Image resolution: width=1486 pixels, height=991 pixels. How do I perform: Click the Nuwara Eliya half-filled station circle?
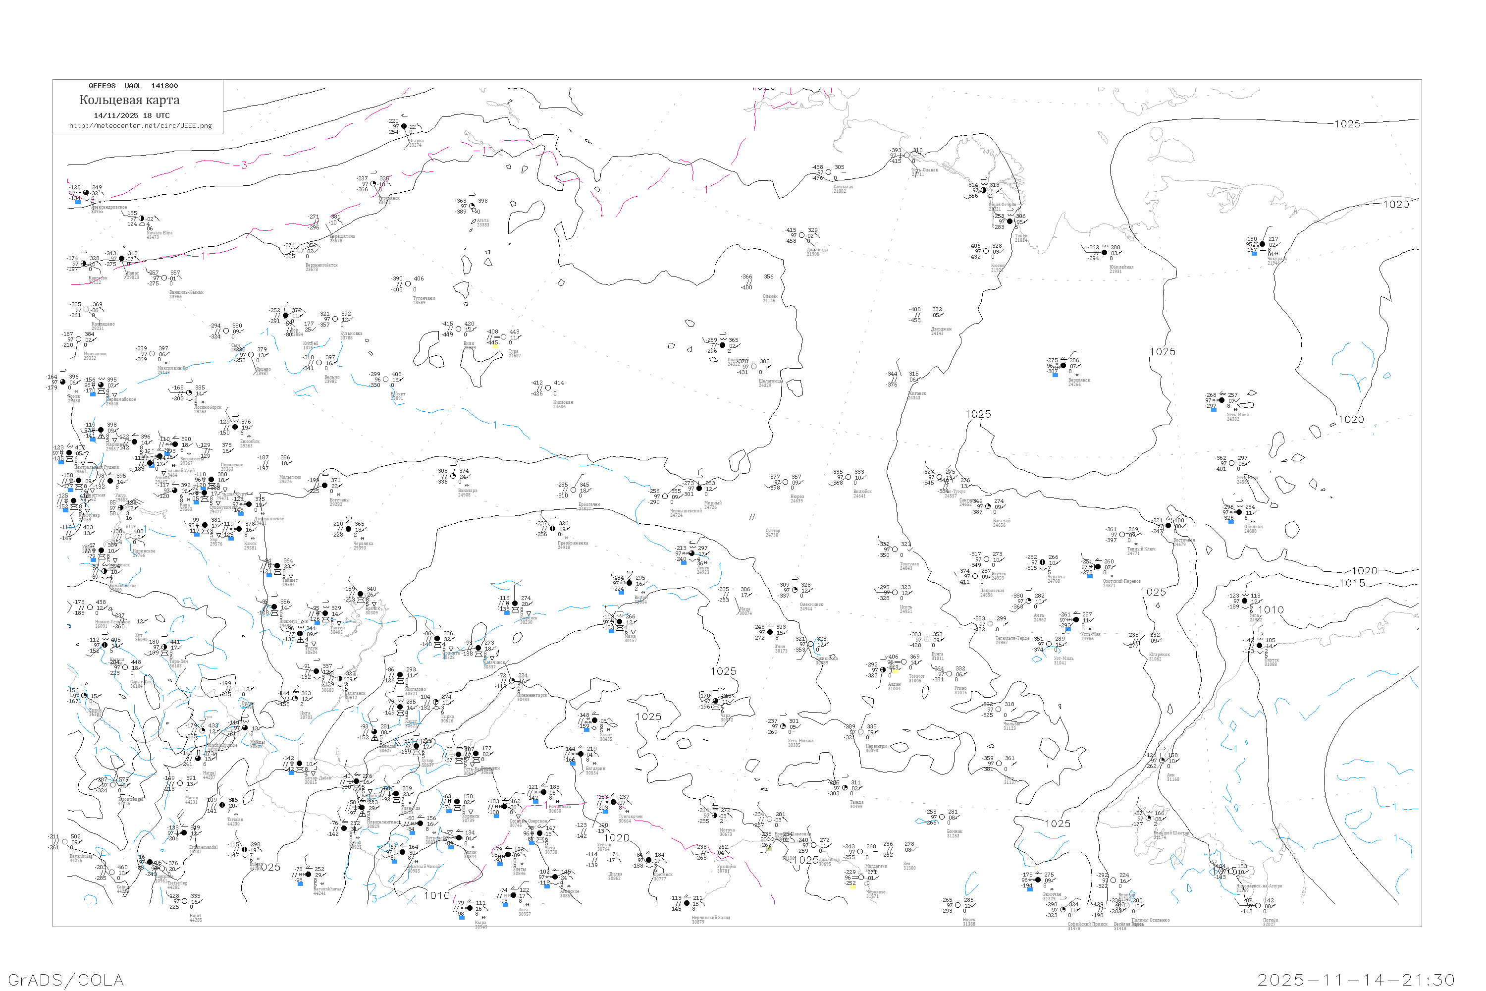pos(142,219)
